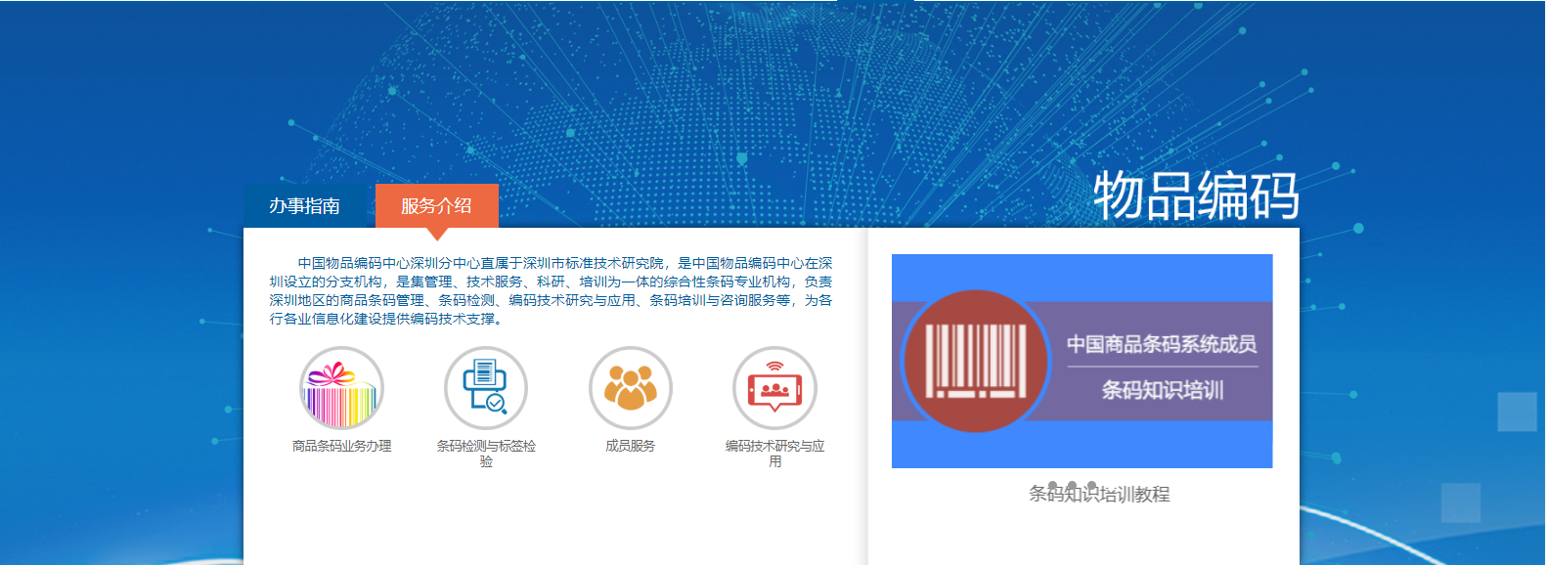Click the paragraph beginning 中国物品编码中心深圳分中心
Screen dimensions: 1546x565
point(552,291)
